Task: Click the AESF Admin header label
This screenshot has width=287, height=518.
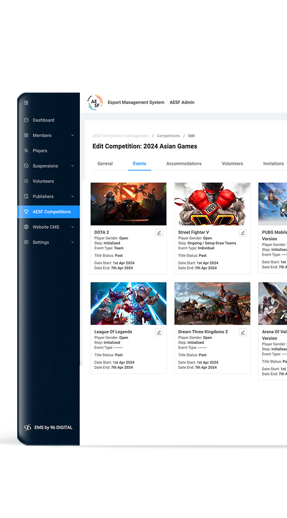Action: 182,103
